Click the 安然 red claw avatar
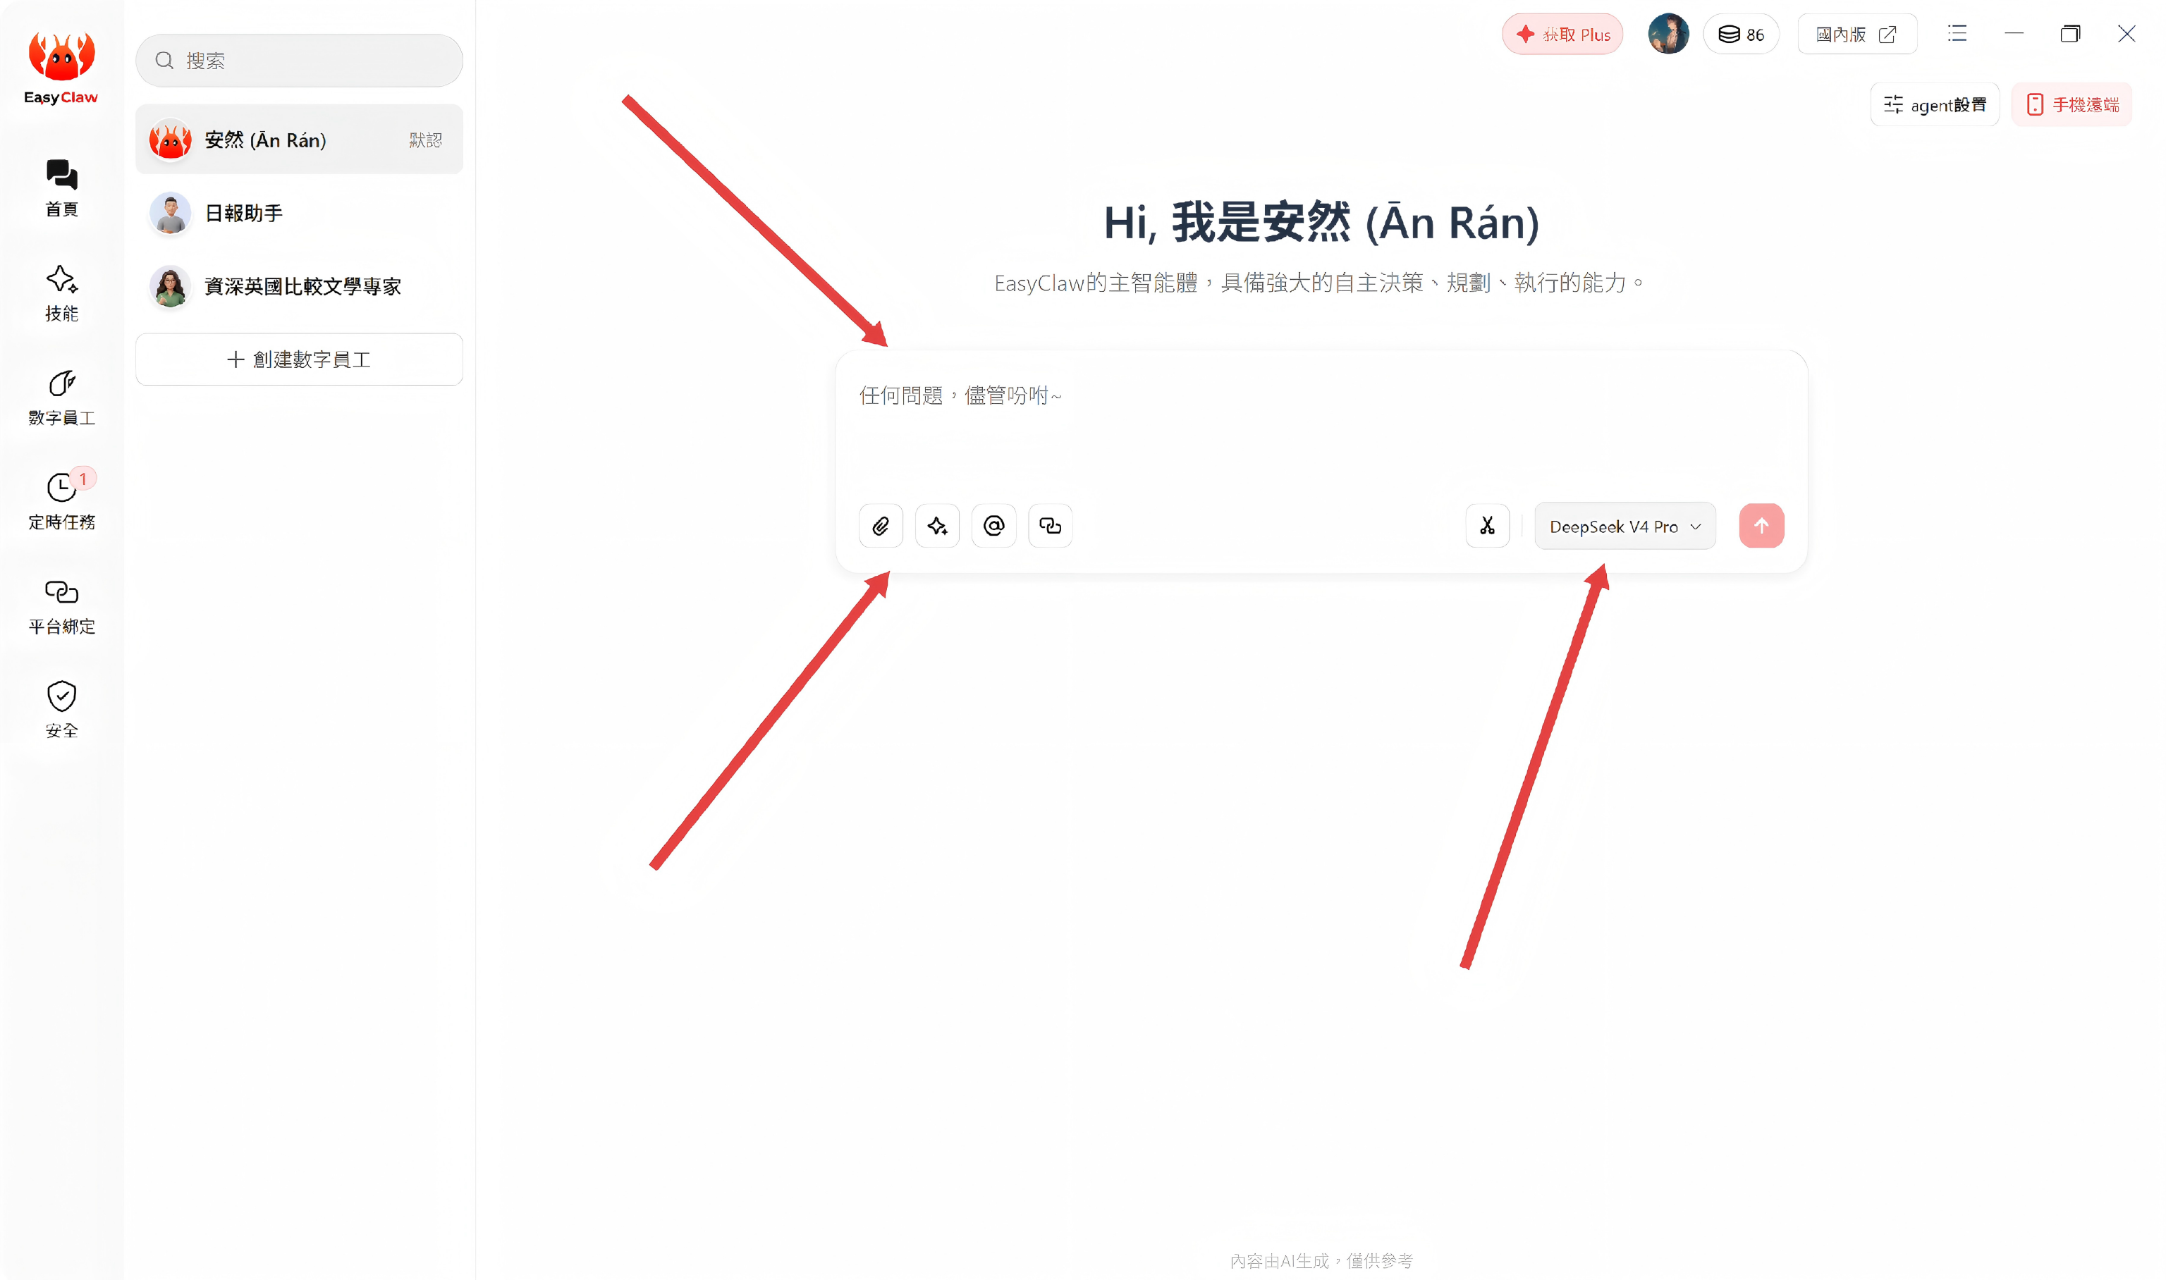 point(170,140)
